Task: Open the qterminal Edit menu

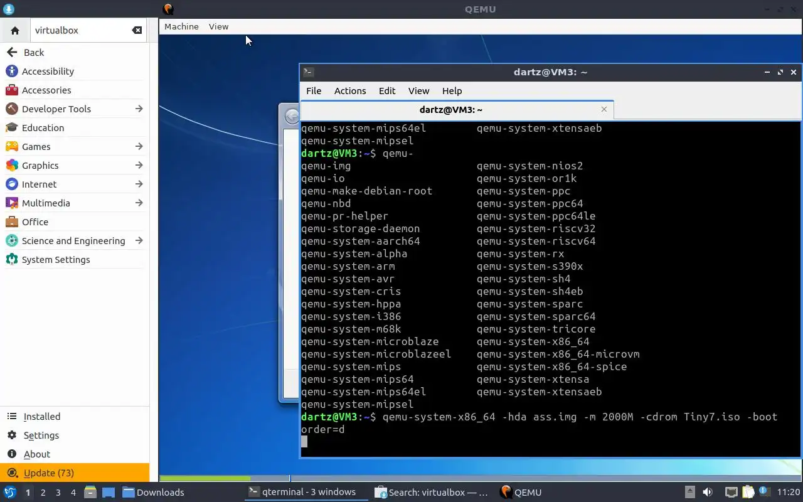Action: (x=387, y=90)
